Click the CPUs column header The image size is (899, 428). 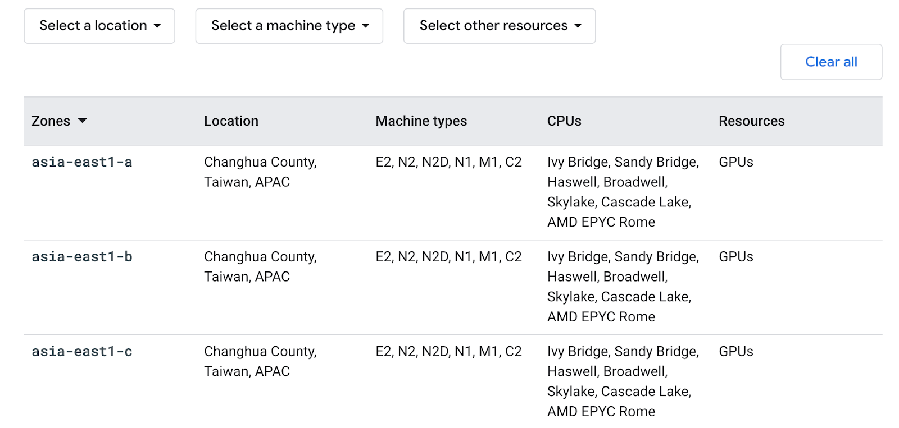(x=564, y=121)
